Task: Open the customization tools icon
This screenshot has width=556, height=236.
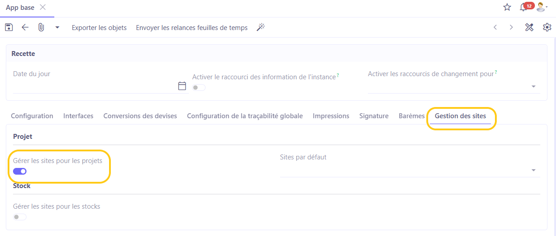Action: [x=529, y=27]
